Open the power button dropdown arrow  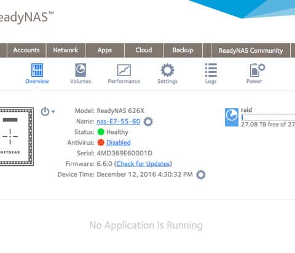[53, 112]
